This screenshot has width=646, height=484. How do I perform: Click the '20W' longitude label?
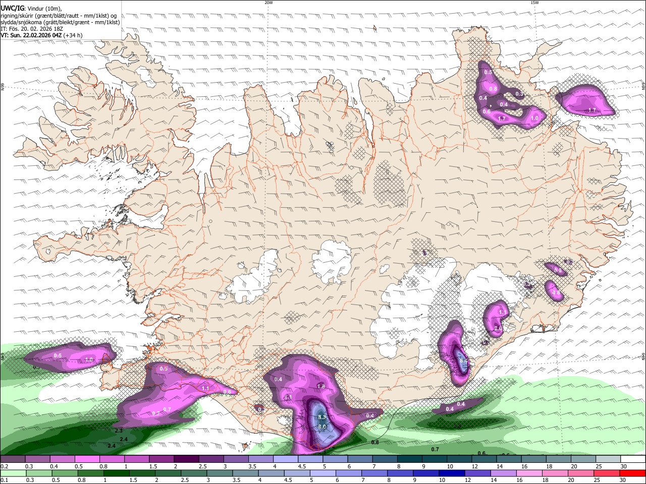pyautogui.click(x=268, y=3)
